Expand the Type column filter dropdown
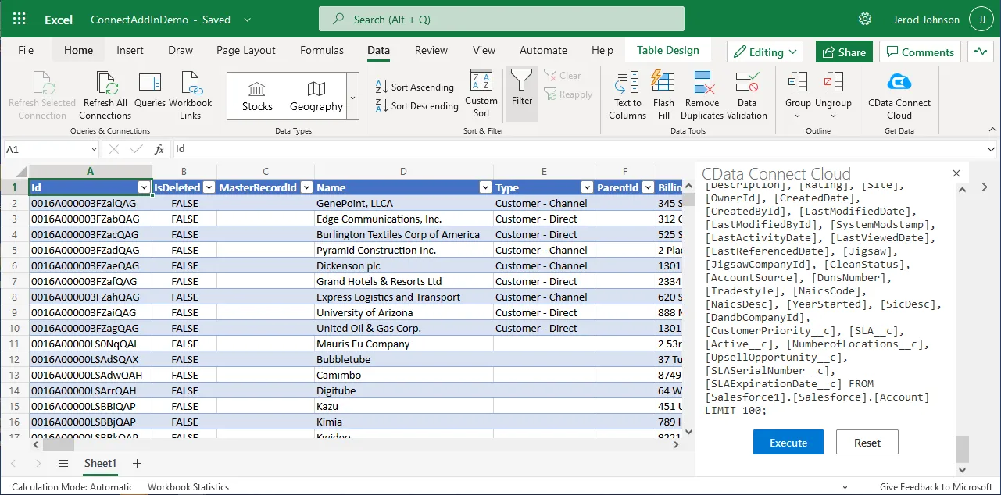Image resolution: width=1001 pixels, height=495 pixels. 587,187
